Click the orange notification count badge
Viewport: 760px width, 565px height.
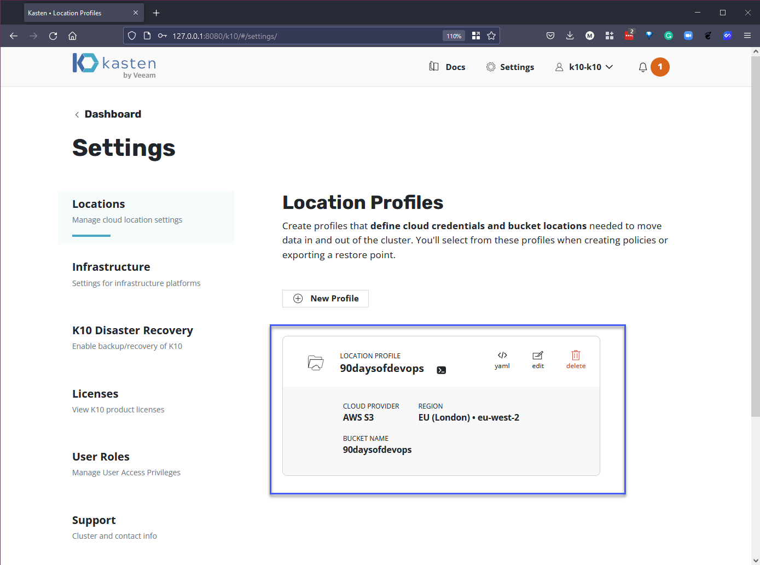pyautogui.click(x=660, y=67)
